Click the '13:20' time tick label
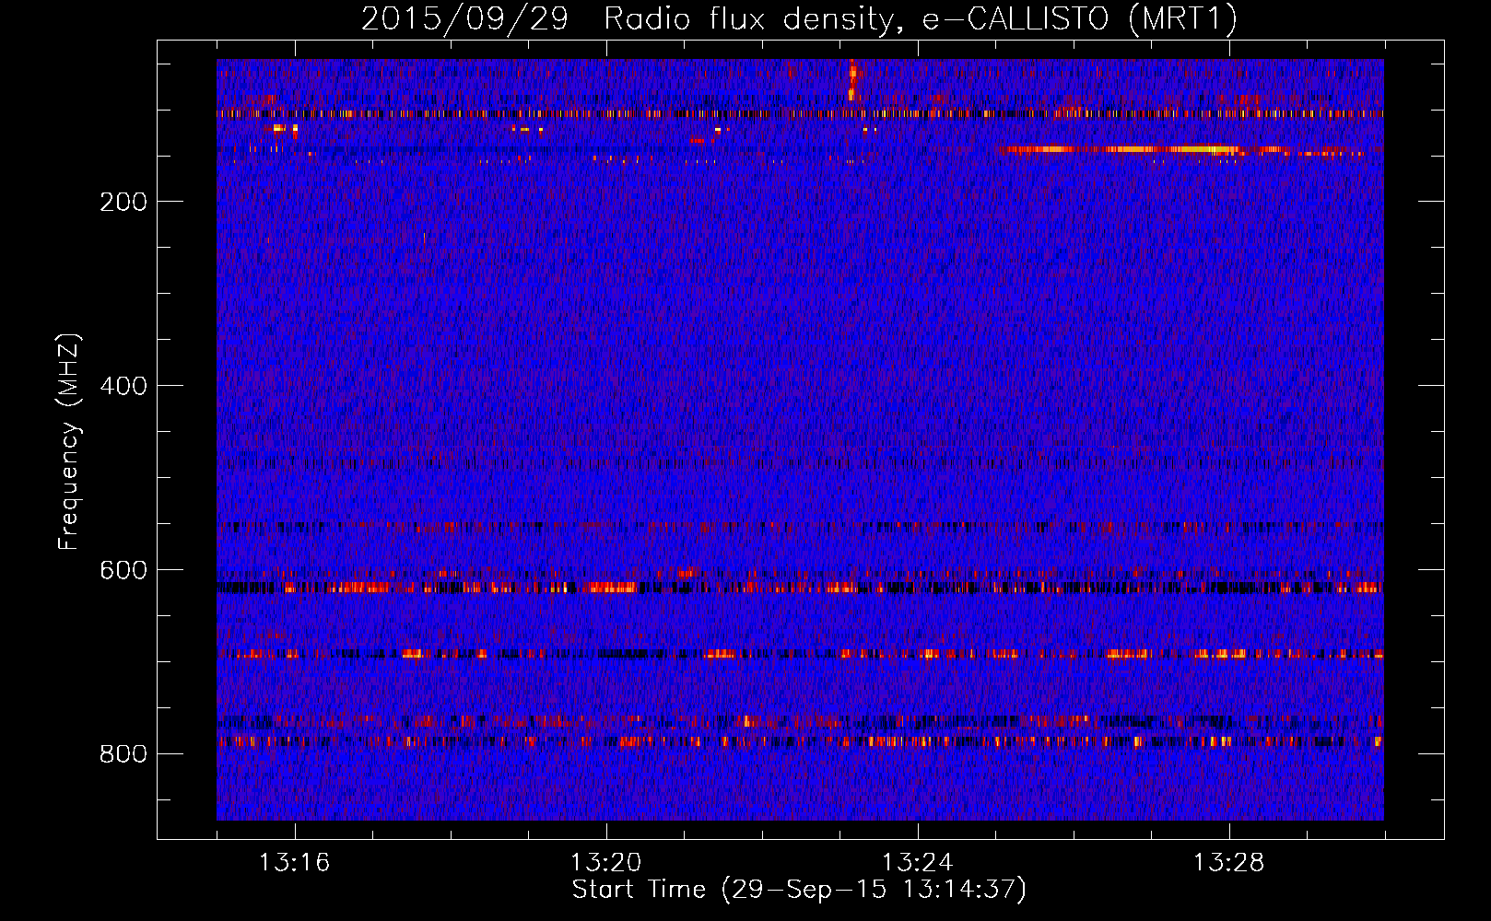1491x921 pixels. pos(605,863)
